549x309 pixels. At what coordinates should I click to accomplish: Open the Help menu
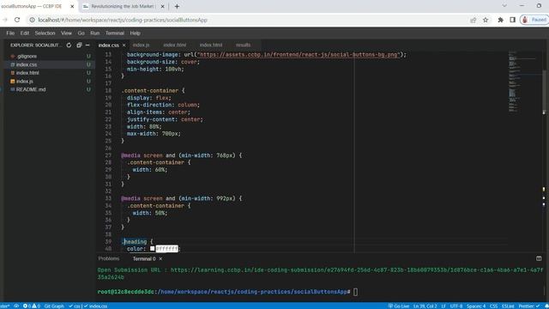pos(136,33)
